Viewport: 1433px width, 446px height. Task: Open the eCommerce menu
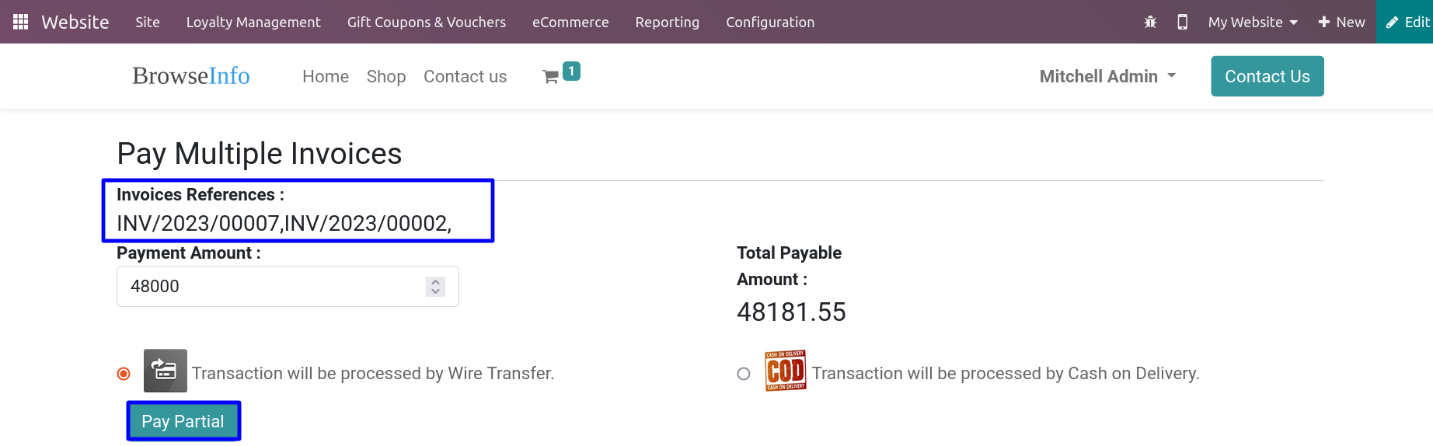(x=570, y=22)
